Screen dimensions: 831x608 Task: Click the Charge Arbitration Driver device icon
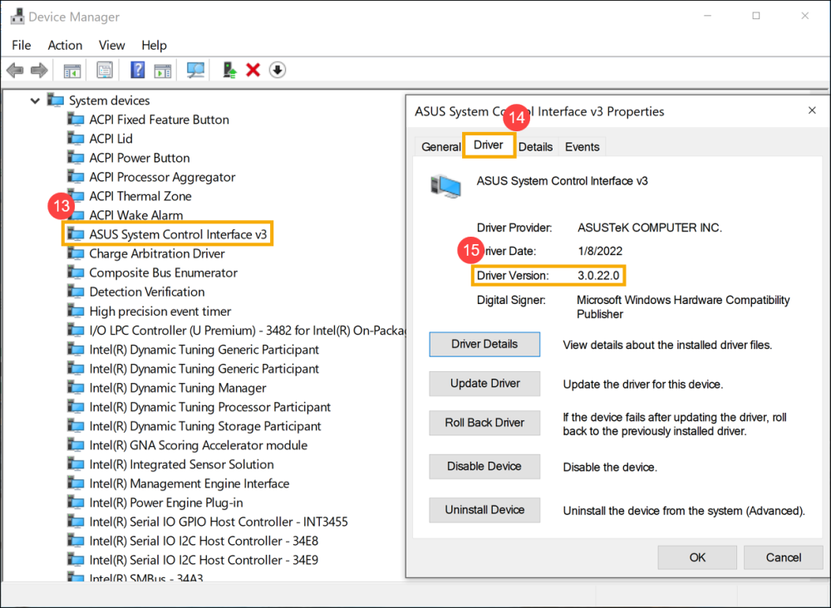pos(76,253)
